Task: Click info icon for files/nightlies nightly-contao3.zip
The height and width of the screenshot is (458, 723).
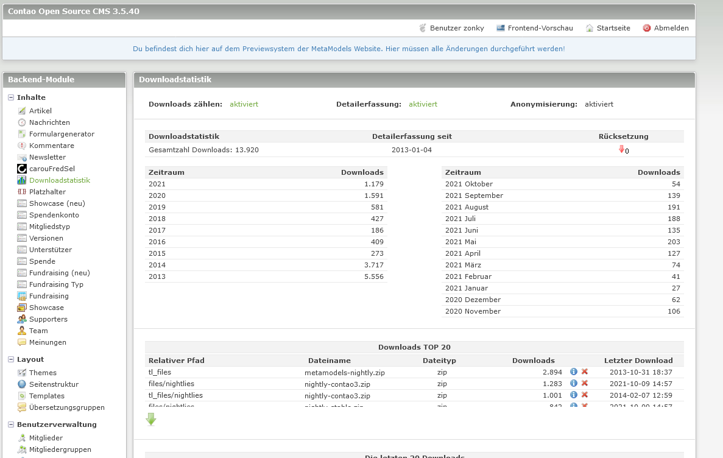Action: 573,383
